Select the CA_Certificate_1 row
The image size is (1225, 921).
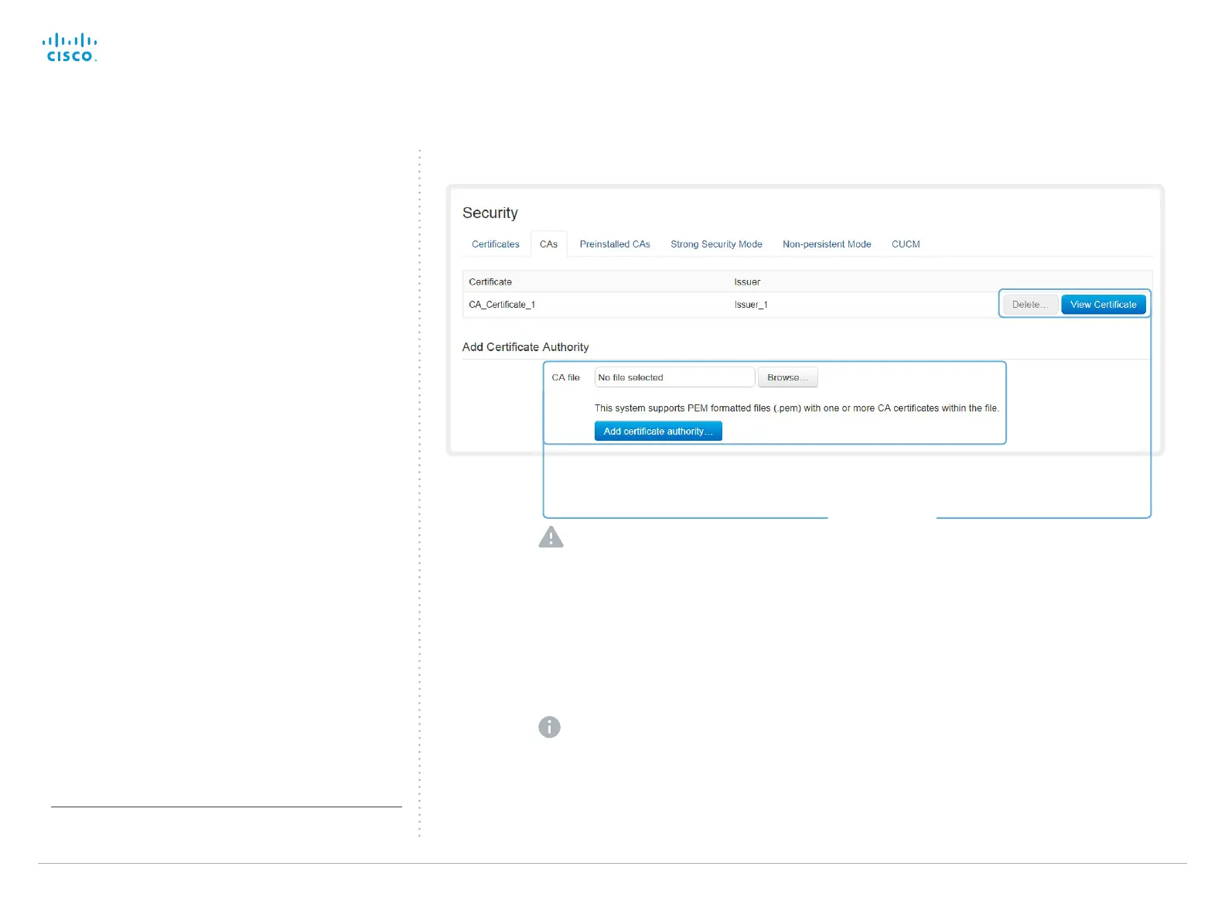(807, 305)
